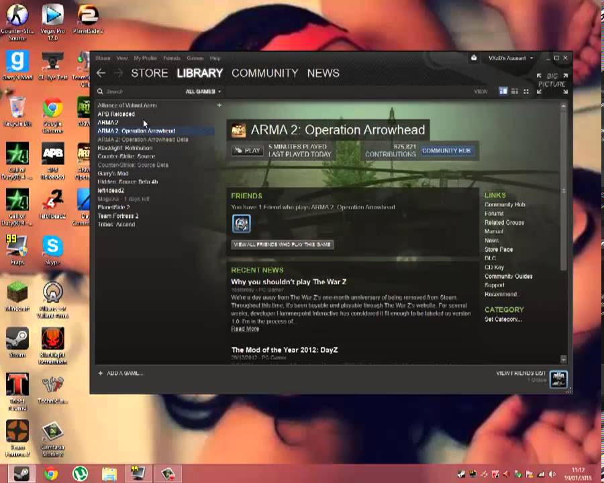Open Tribes Ascend desktop icon
Image resolution: width=604 pixels, height=483 pixels.
(x=17, y=391)
